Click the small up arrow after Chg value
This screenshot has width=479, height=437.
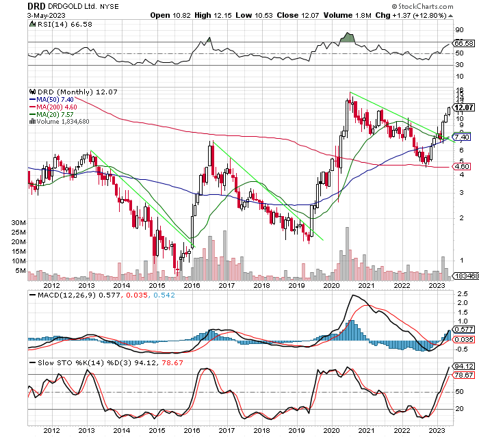[x=450, y=16]
